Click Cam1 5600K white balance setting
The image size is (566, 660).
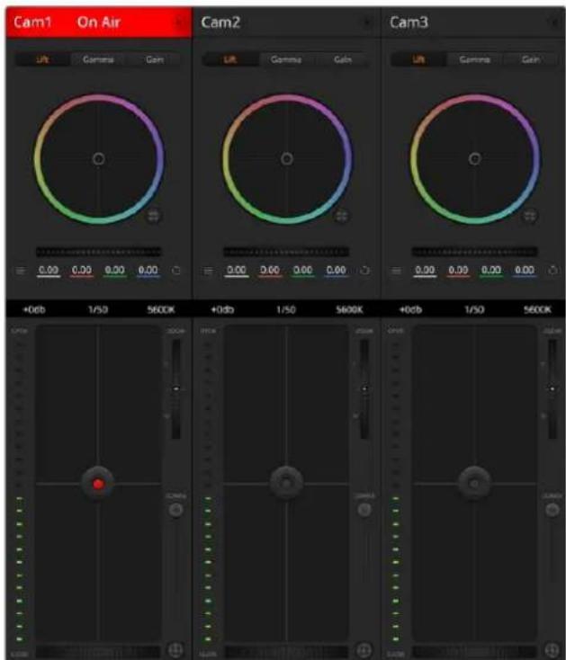pos(161,310)
